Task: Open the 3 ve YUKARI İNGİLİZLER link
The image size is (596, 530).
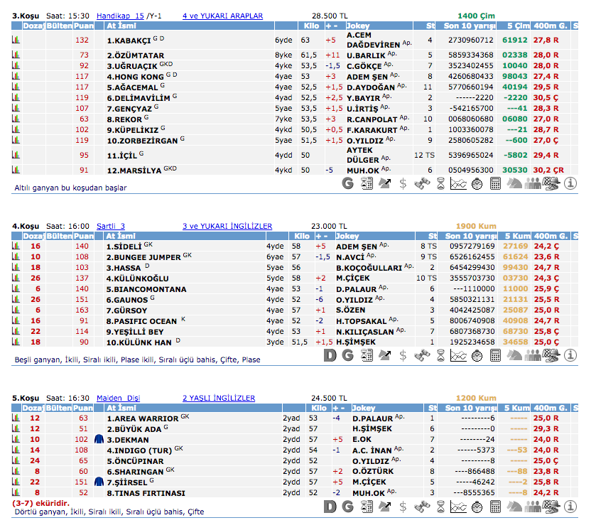Action: [227, 227]
